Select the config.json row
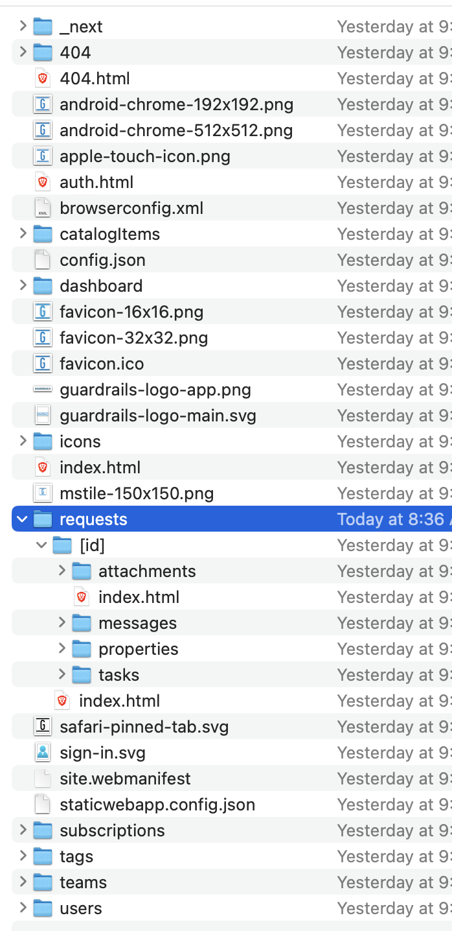Screen dimensions: 452x931 232,260
